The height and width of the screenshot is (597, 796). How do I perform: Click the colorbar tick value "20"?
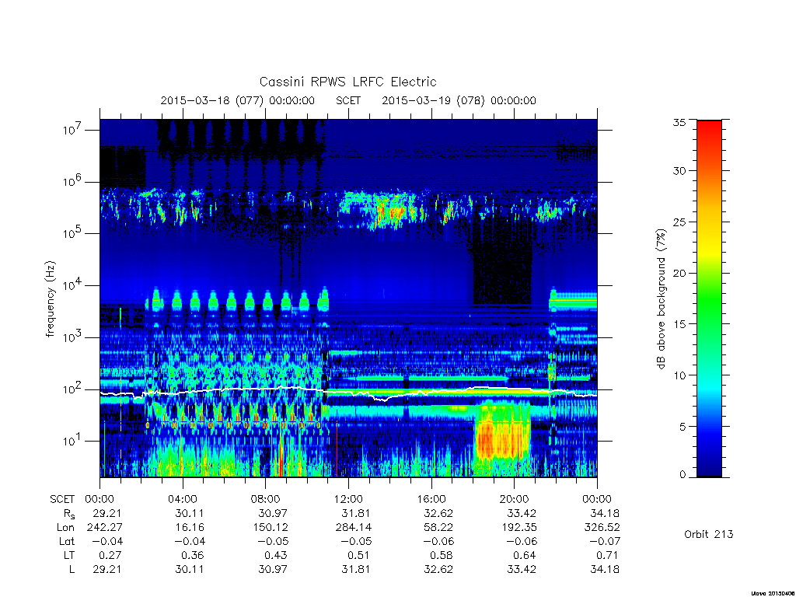point(679,273)
